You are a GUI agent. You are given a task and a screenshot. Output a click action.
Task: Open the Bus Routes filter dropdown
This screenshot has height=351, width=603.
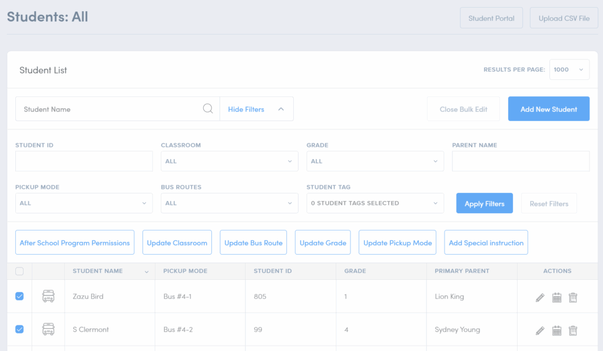pos(229,203)
